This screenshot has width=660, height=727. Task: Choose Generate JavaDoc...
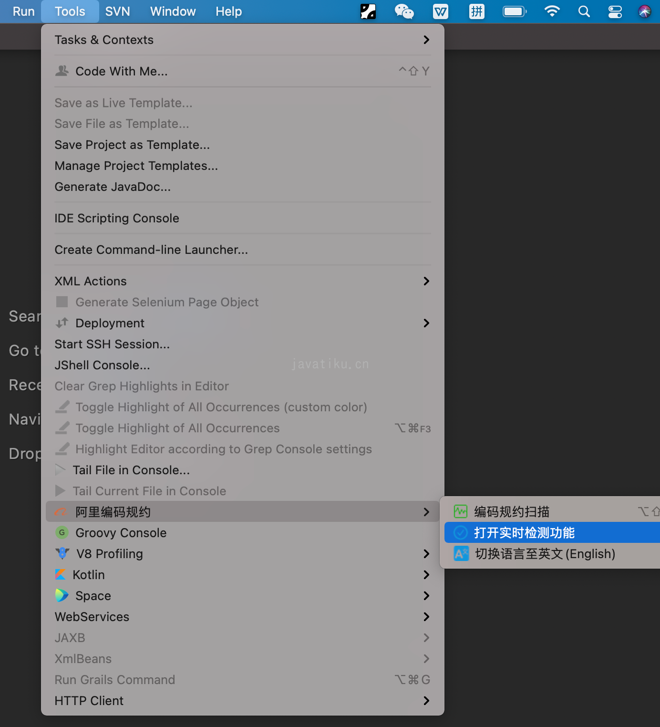click(243, 187)
